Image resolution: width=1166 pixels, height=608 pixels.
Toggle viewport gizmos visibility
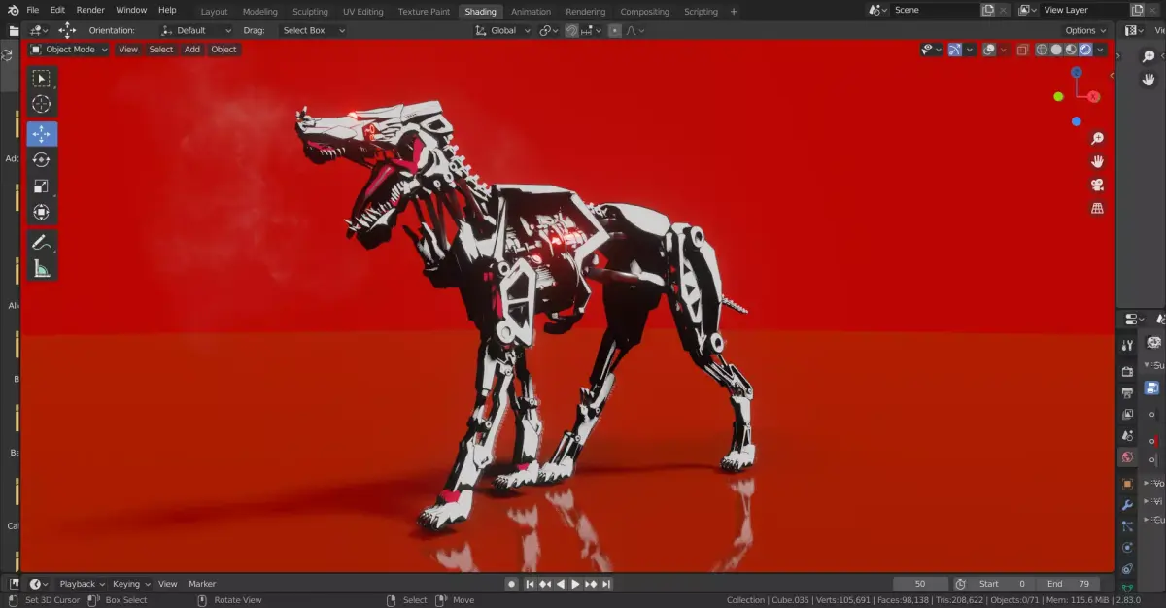(x=954, y=50)
